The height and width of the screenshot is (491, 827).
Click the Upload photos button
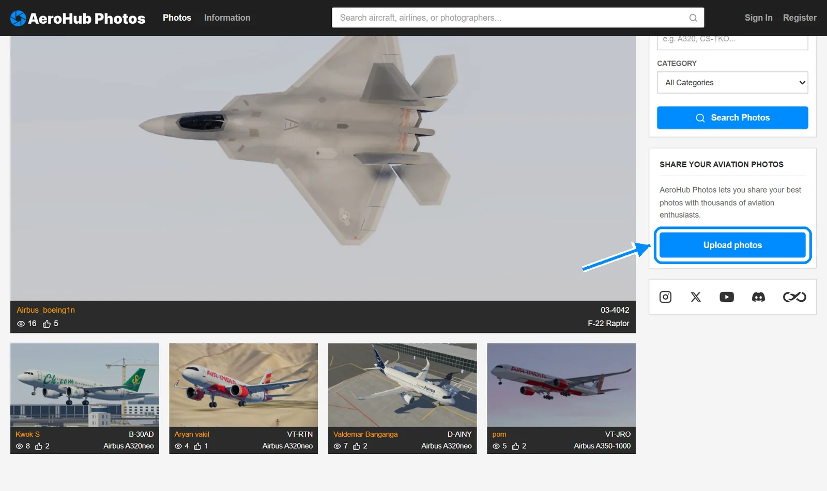pyautogui.click(x=732, y=245)
